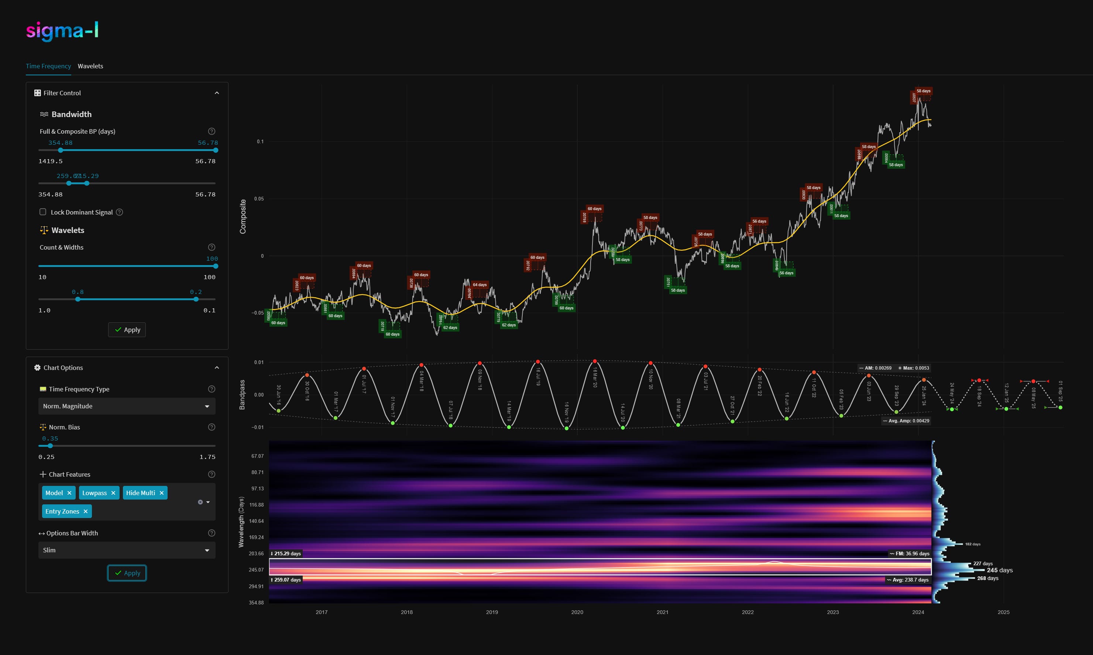This screenshot has width=1093, height=655.
Task: Open the Norm. Magnitude dropdown
Action: pos(127,407)
